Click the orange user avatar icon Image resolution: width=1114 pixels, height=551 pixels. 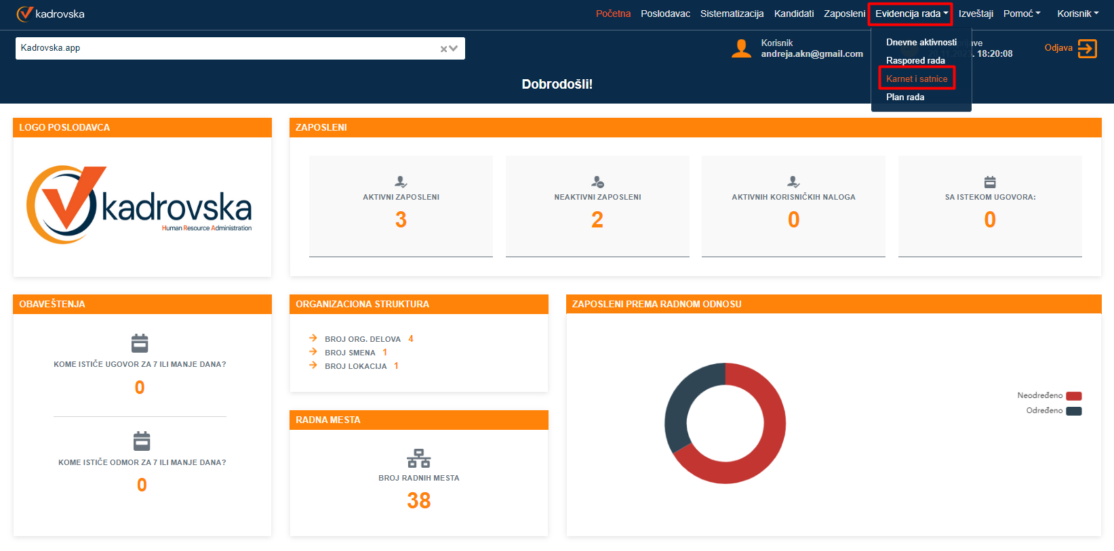(x=741, y=48)
